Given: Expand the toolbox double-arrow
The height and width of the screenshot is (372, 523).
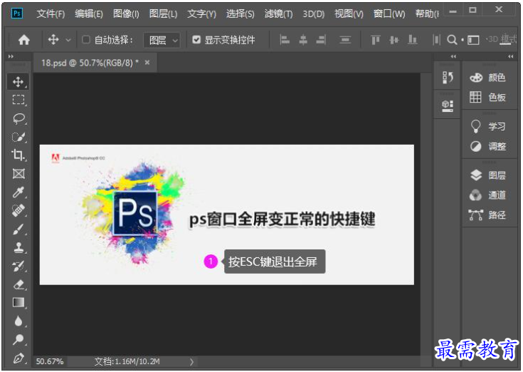Looking at the screenshot, I should pos(11,56).
